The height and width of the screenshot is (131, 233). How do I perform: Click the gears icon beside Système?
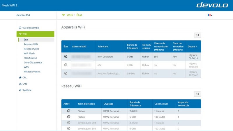(x=20, y=90)
